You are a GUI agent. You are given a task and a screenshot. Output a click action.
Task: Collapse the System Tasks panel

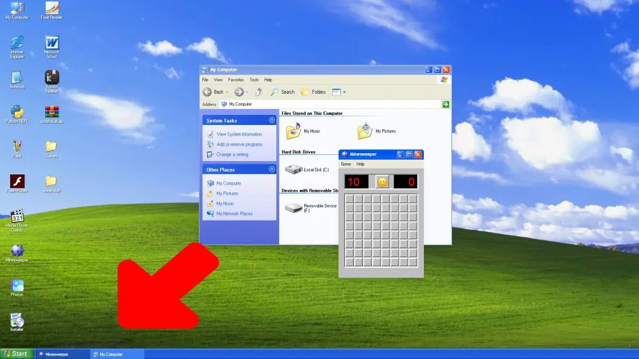coord(272,120)
